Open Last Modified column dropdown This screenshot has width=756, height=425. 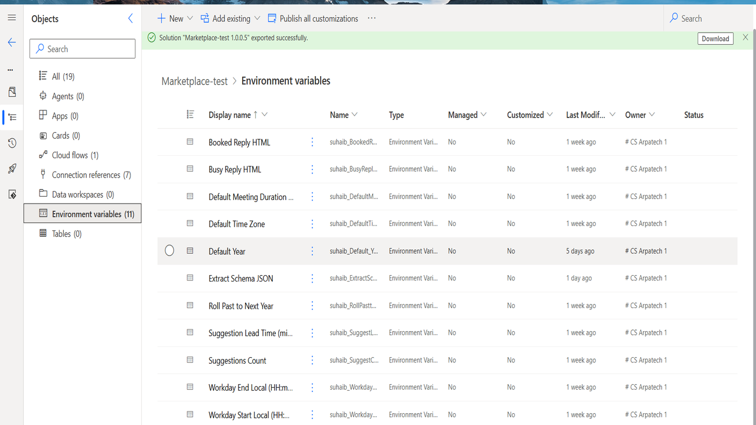point(612,115)
